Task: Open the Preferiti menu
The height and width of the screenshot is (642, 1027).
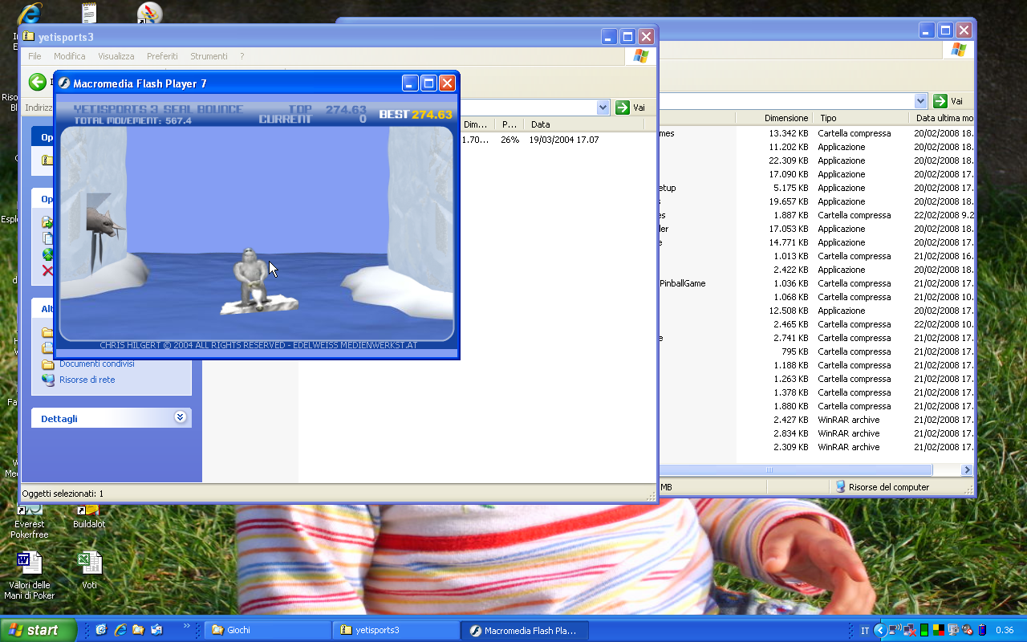Action: [x=162, y=57]
